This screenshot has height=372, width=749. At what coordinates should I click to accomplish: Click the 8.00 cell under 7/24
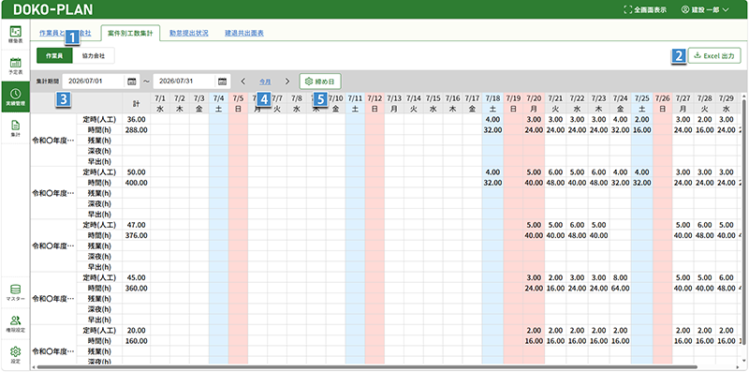(x=621, y=277)
